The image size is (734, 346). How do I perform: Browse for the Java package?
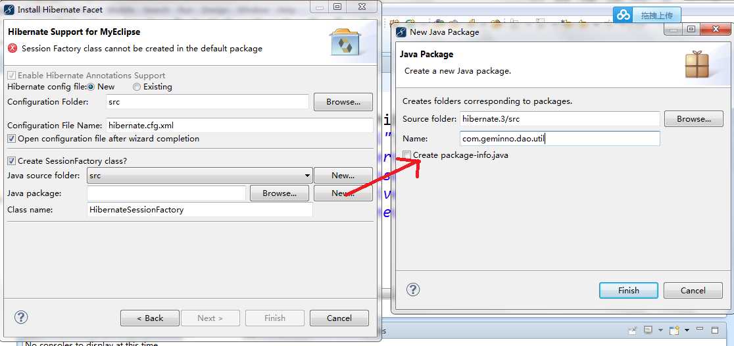[279, 193]
